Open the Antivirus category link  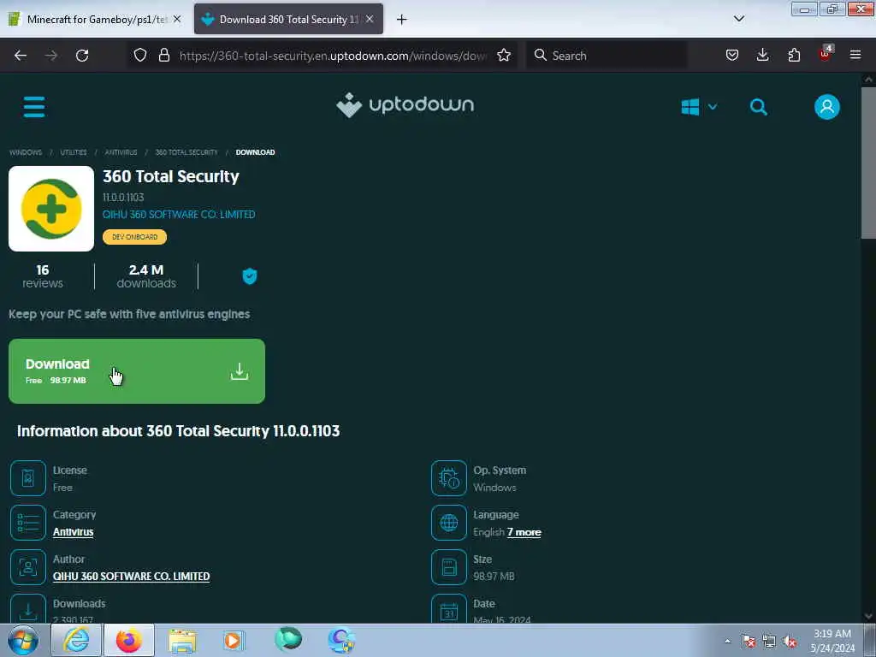point(74,532)
